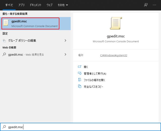
Task: Expand the chevron beside the gpedit.msc web result
Action: coord(65,54)
